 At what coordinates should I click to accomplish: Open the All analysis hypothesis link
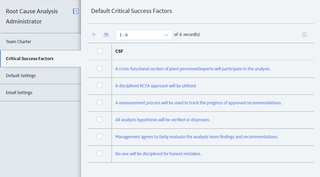click(x=162, y=120)
